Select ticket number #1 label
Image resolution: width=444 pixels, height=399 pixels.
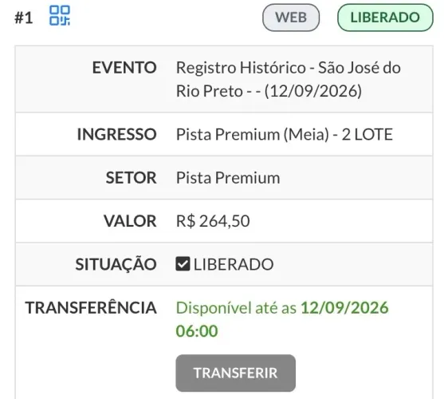[x=24, y=18]
